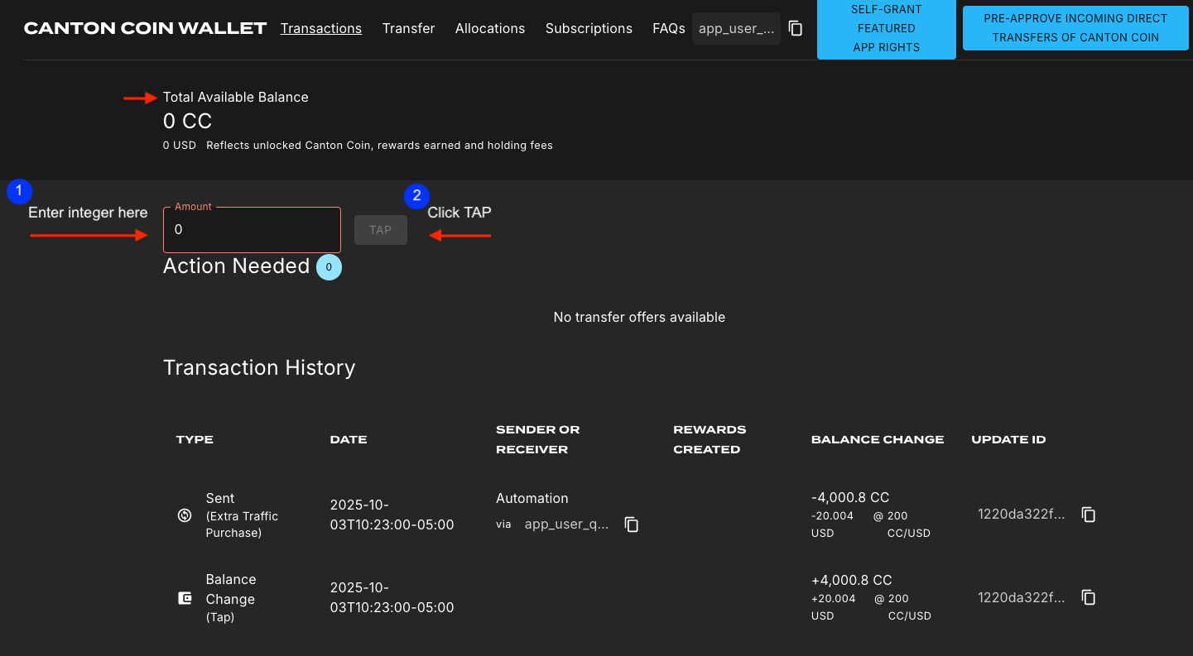Focus the Amount input field
The image size is (1193, 656).
tap(252, 230)
